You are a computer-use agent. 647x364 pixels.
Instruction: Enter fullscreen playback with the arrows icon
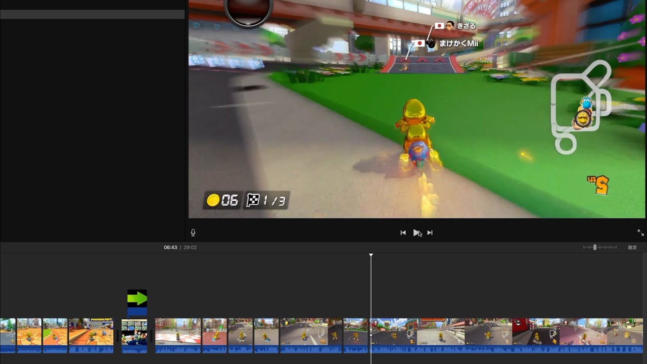pos(640,233)
